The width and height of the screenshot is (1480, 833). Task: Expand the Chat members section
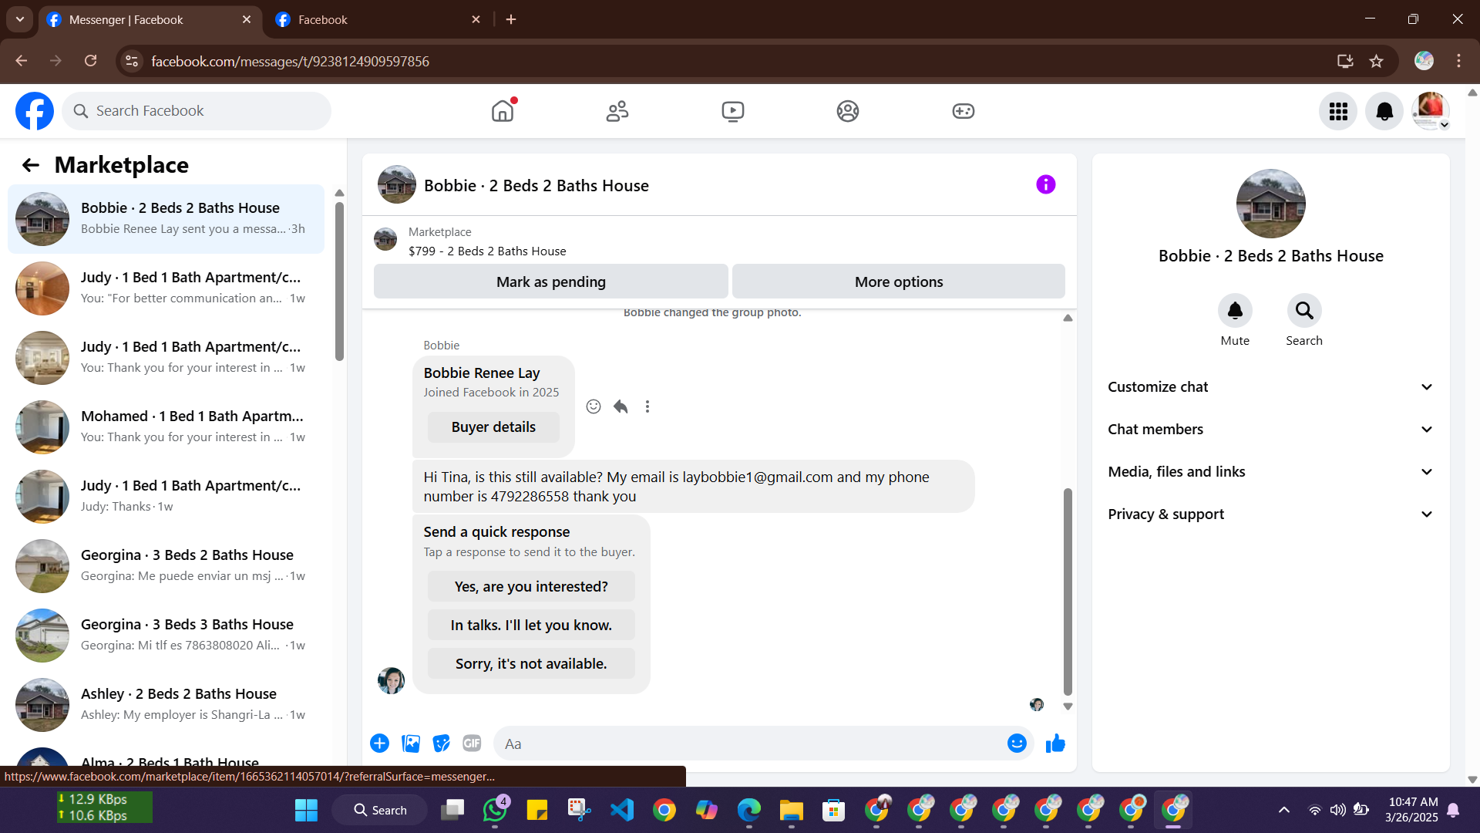point(1271,430)
